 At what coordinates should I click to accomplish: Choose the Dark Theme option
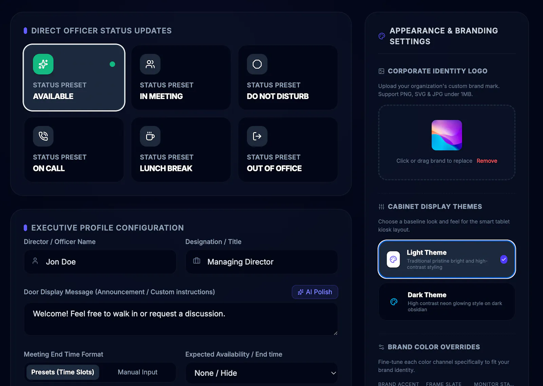[x=447, y=302]
